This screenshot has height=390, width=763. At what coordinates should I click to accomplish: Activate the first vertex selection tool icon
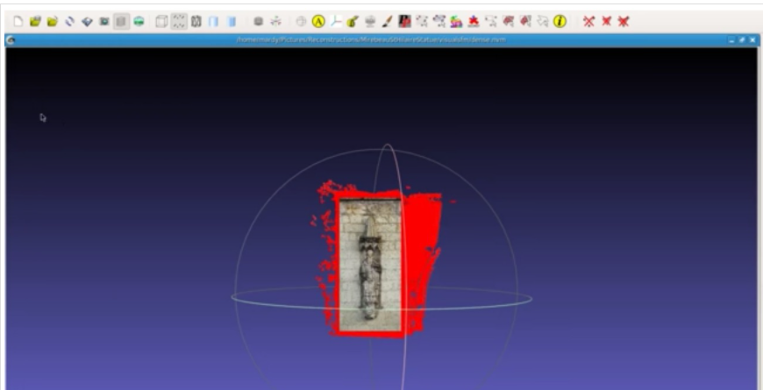pyautogui.click(x=422, y=21)
